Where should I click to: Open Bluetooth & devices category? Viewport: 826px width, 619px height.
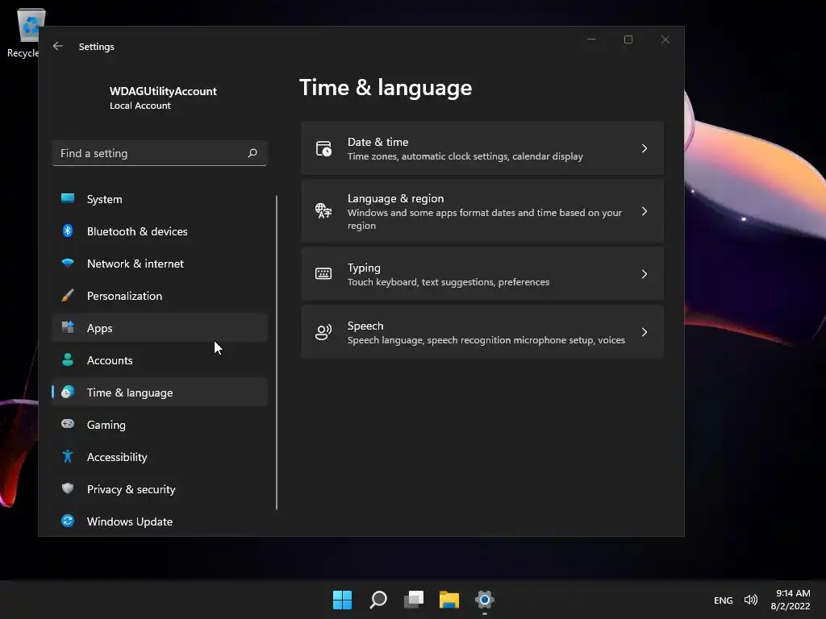point(160,231)
